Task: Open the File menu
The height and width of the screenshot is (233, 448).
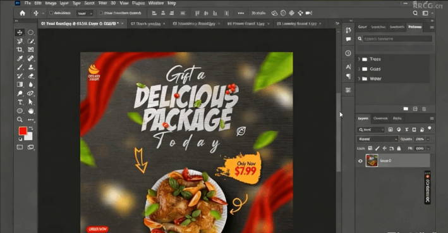Action: click(x=28, y=3)
